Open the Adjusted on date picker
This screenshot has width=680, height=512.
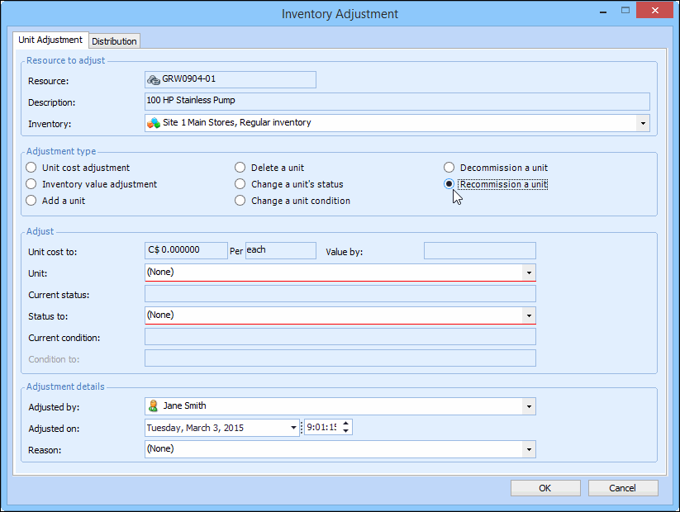coord(293,428)
